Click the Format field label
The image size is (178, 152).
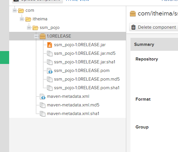pyautogui.click(x=143, y=99)
